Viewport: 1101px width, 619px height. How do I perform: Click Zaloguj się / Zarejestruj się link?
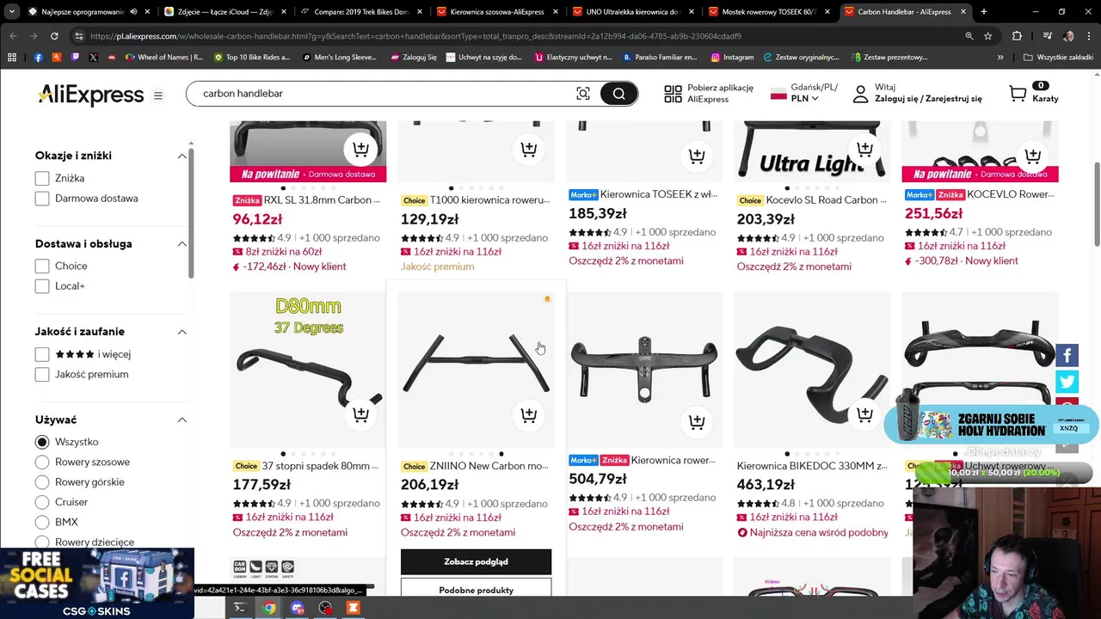[928, 99]
